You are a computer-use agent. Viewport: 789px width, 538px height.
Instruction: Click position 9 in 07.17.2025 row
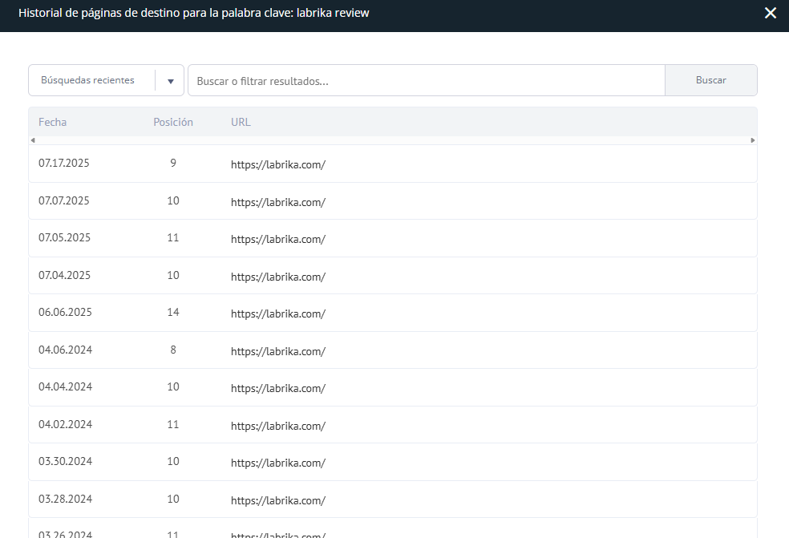pyautogui.click(x=173, y=163)
